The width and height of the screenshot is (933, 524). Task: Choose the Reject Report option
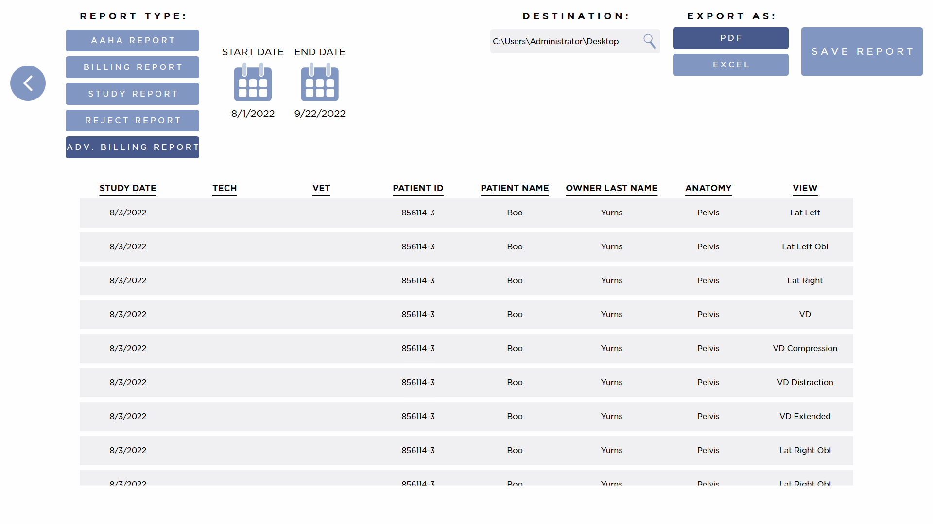click(x=132, y=120)
